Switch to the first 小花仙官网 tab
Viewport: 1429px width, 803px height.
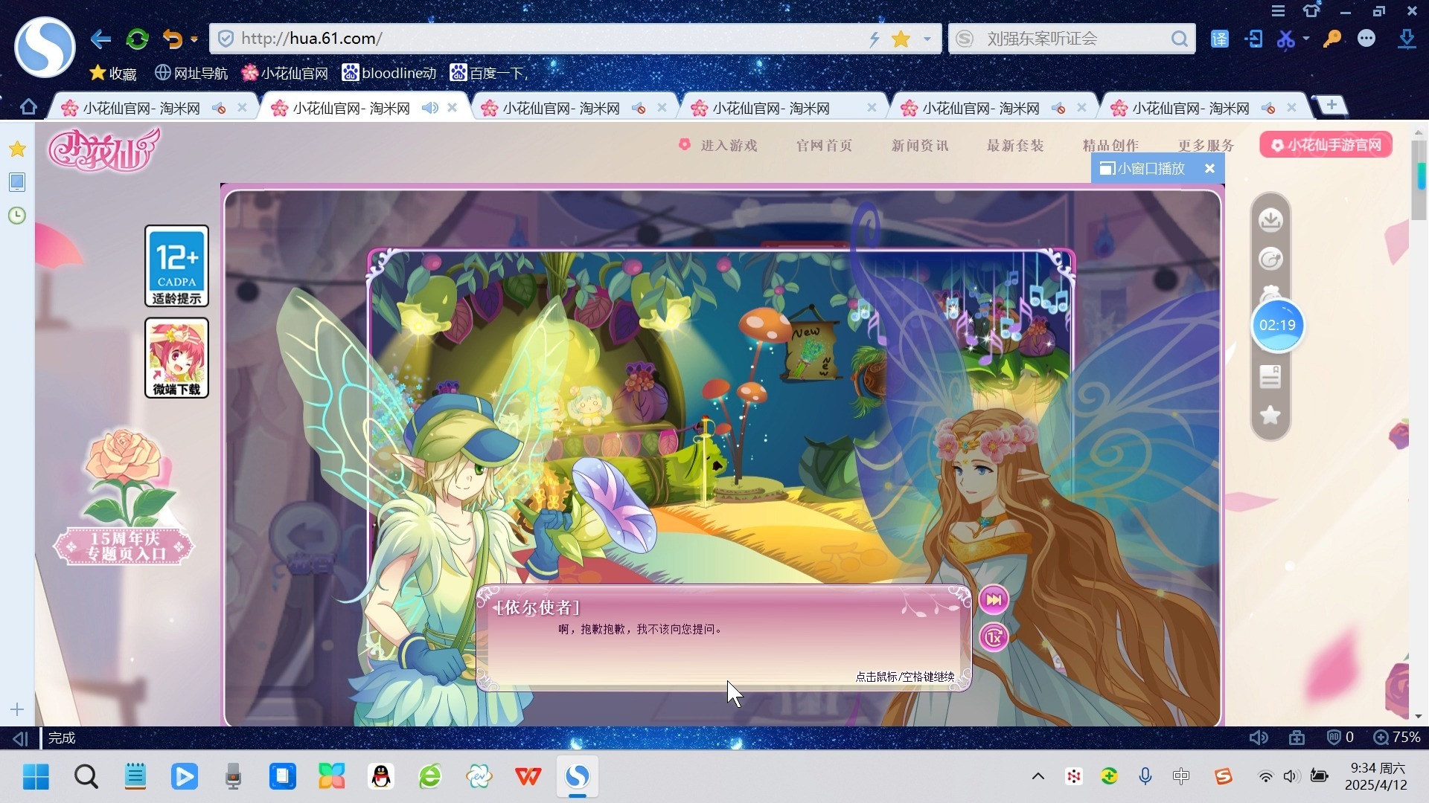pos(141,107)
